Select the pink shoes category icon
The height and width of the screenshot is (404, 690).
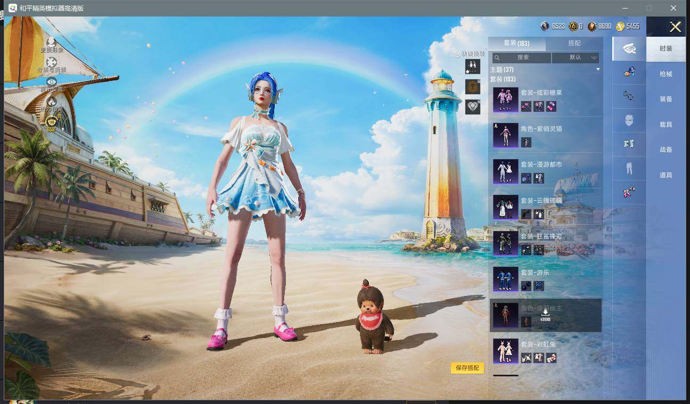click(629, 192)
